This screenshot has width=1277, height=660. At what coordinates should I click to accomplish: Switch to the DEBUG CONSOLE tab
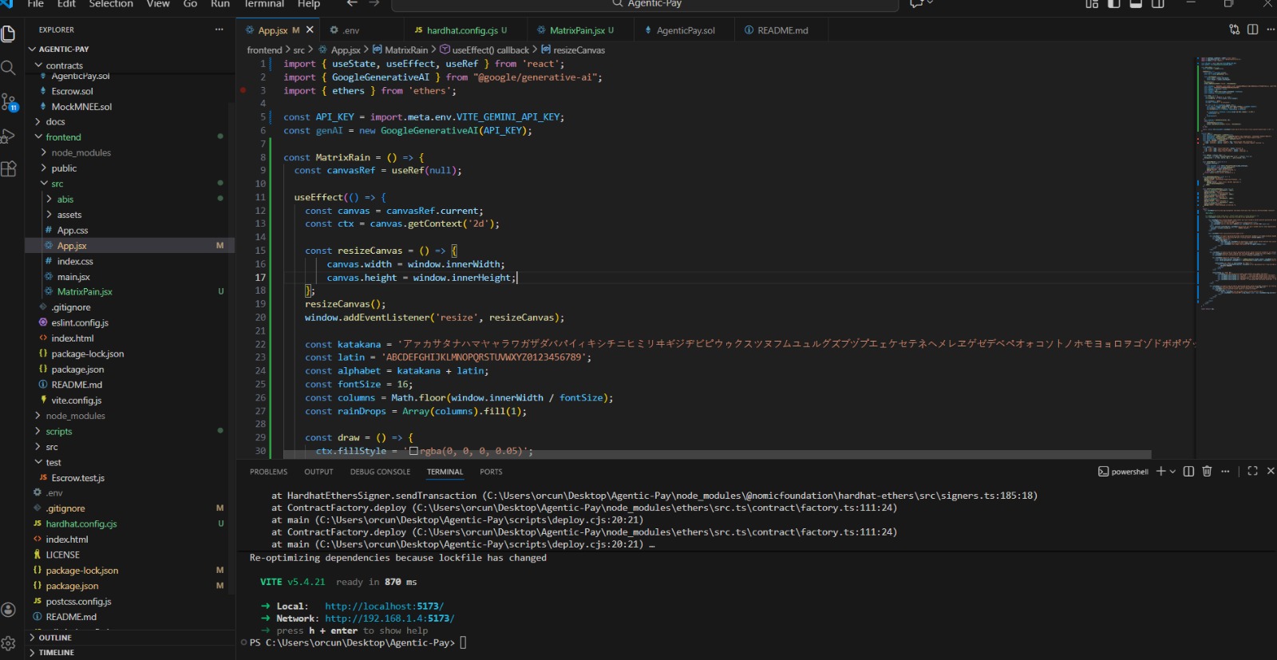pos(380,472)
